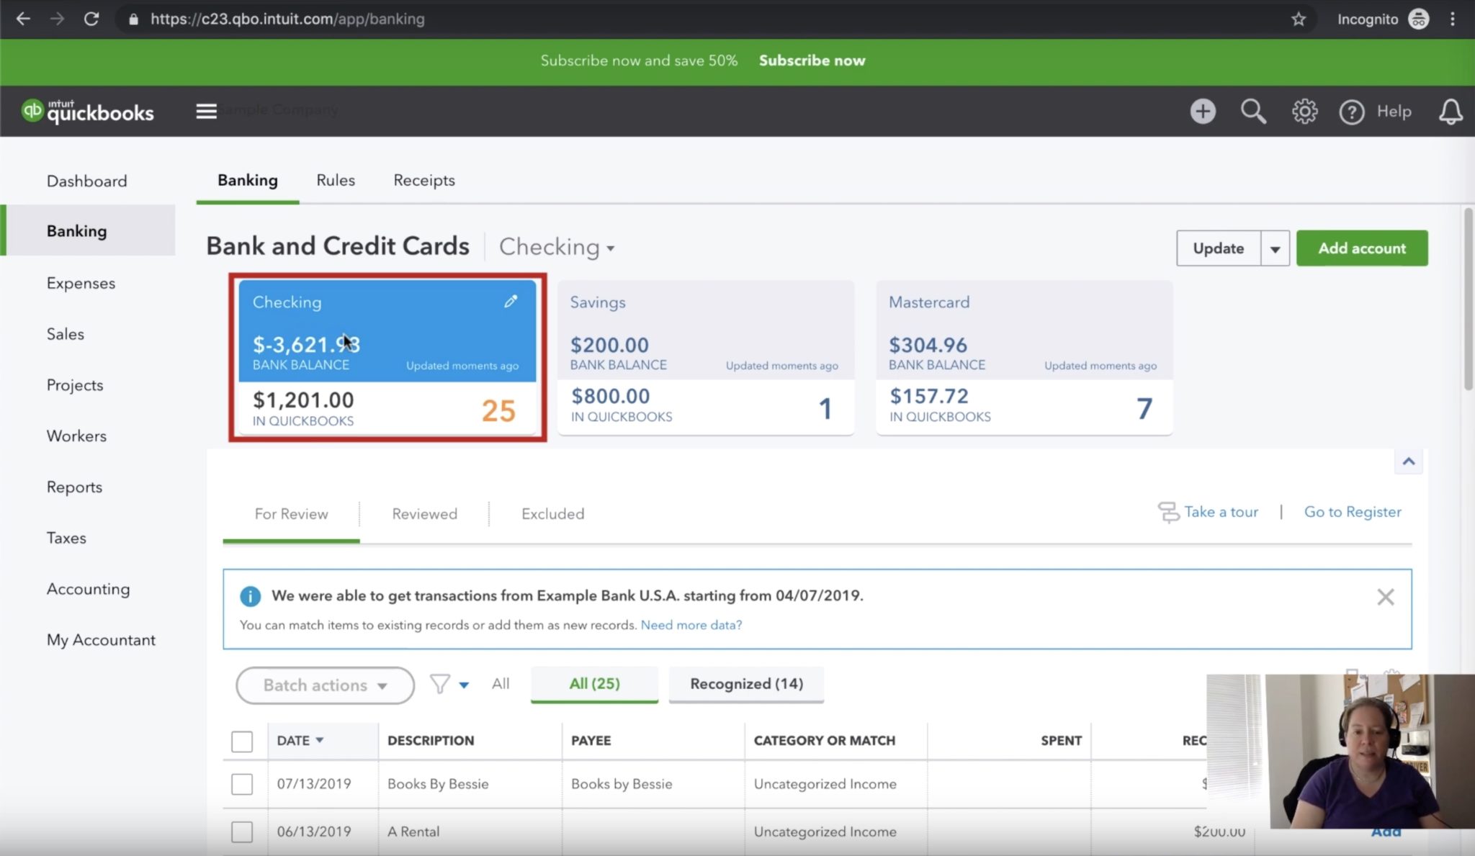Reload the page with the refresh icon

pos(91,19)
